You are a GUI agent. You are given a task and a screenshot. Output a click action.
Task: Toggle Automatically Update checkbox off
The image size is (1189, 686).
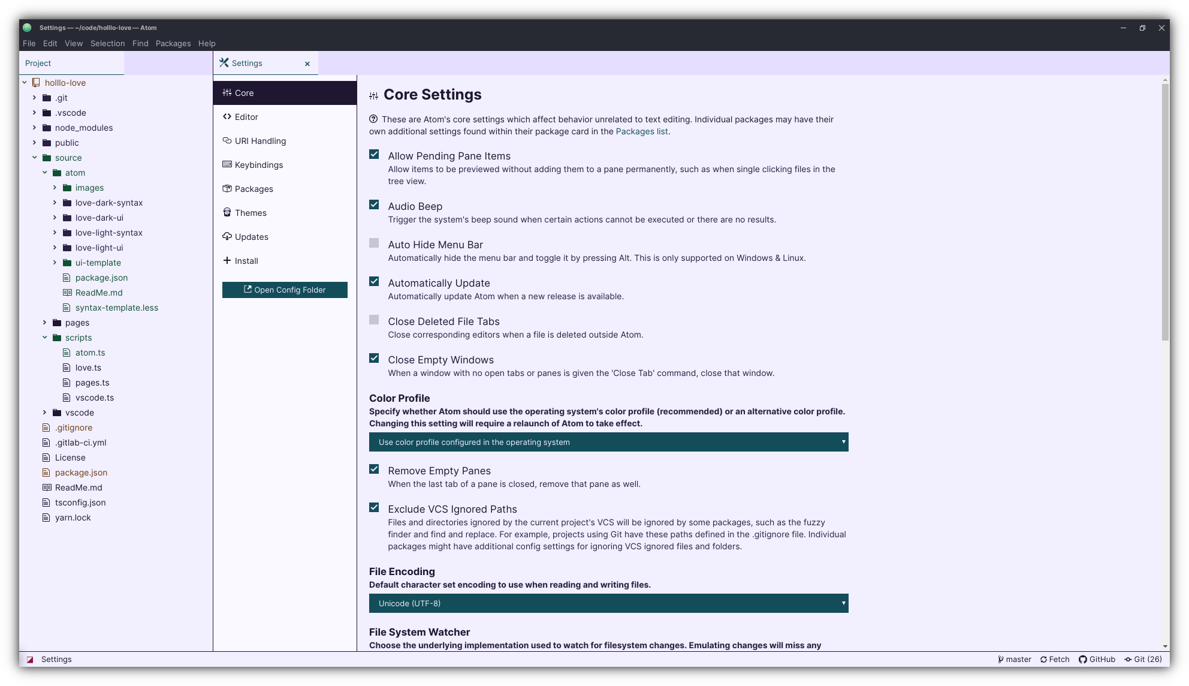pyautogui.click(x=374, y=282)
